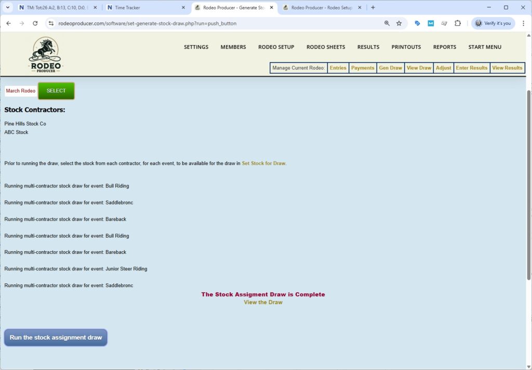
Task: Bookmark this page with the star icon
Action: (399, 23)
